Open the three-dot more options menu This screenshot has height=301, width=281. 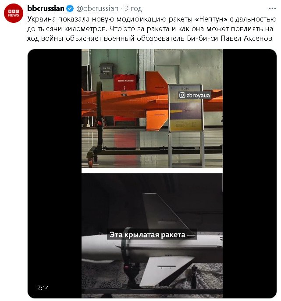click(x=272, y=8)
